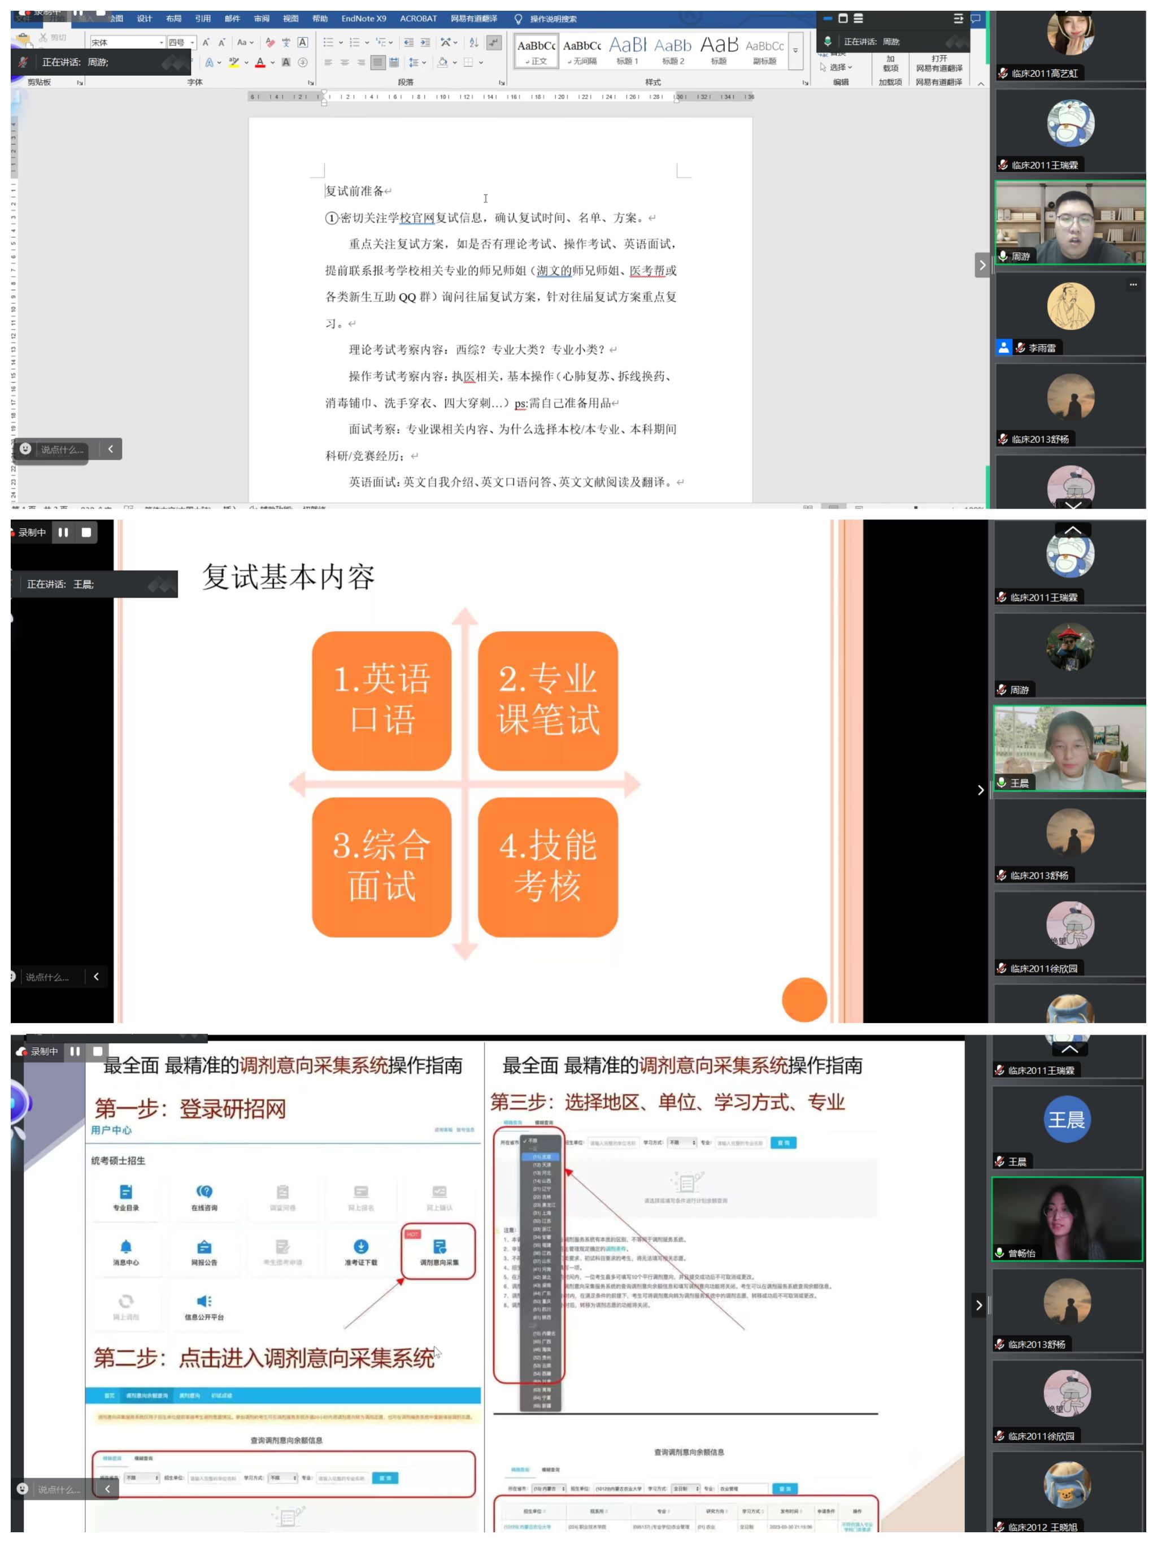
Task: Expand the styles gallery arrow
Action: [x=795, y=53]
